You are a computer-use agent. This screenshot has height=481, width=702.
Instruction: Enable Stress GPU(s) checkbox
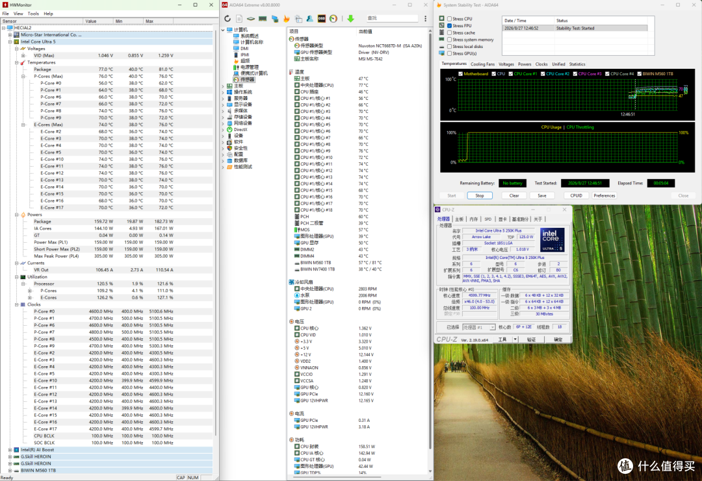coord(450,53)
